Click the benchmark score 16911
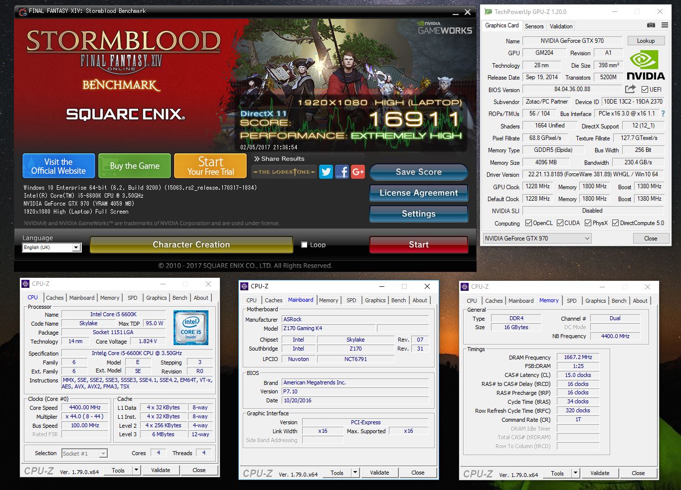681x490 pixels. (x=415, y=120)
